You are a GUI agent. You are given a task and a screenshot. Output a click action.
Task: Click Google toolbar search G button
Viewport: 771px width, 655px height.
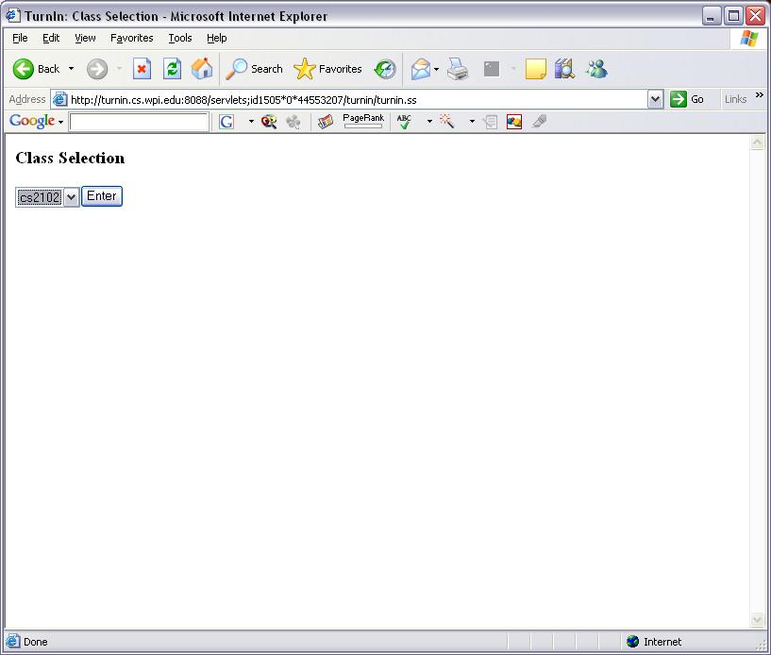point(226,122)
